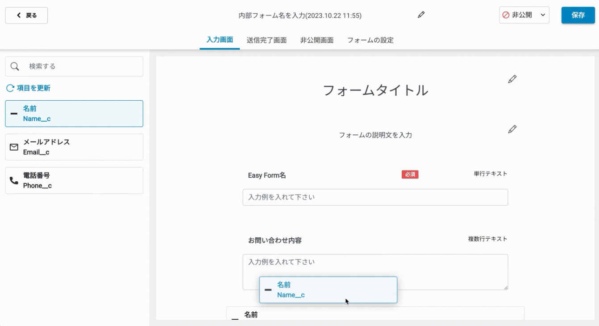Switch to the 入力画面 tab
Viewport: 599px width, 326px height.
(x=220, y=40)
